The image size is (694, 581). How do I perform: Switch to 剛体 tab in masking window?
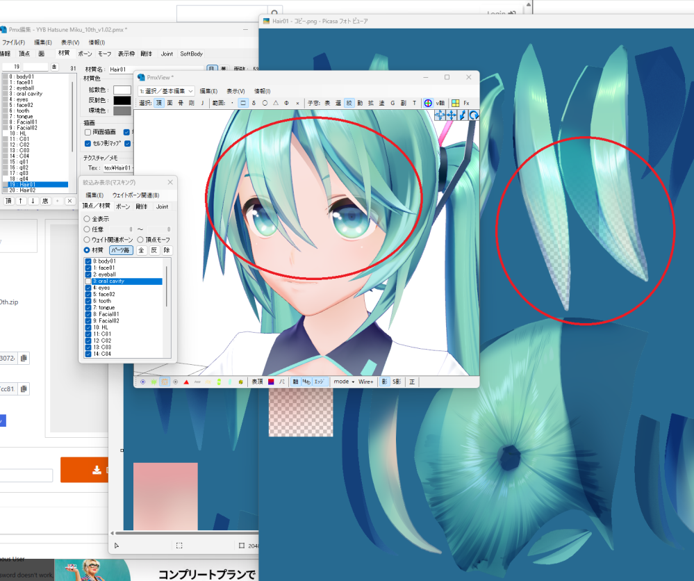tap(141, 206)
